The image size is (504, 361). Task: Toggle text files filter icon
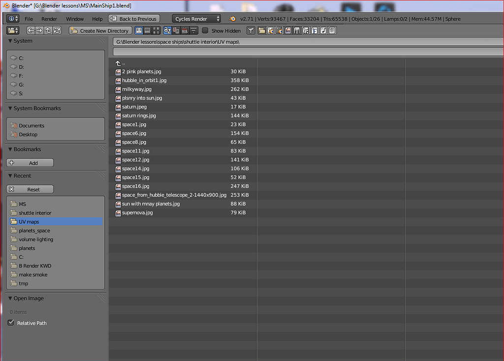point(332,30)
